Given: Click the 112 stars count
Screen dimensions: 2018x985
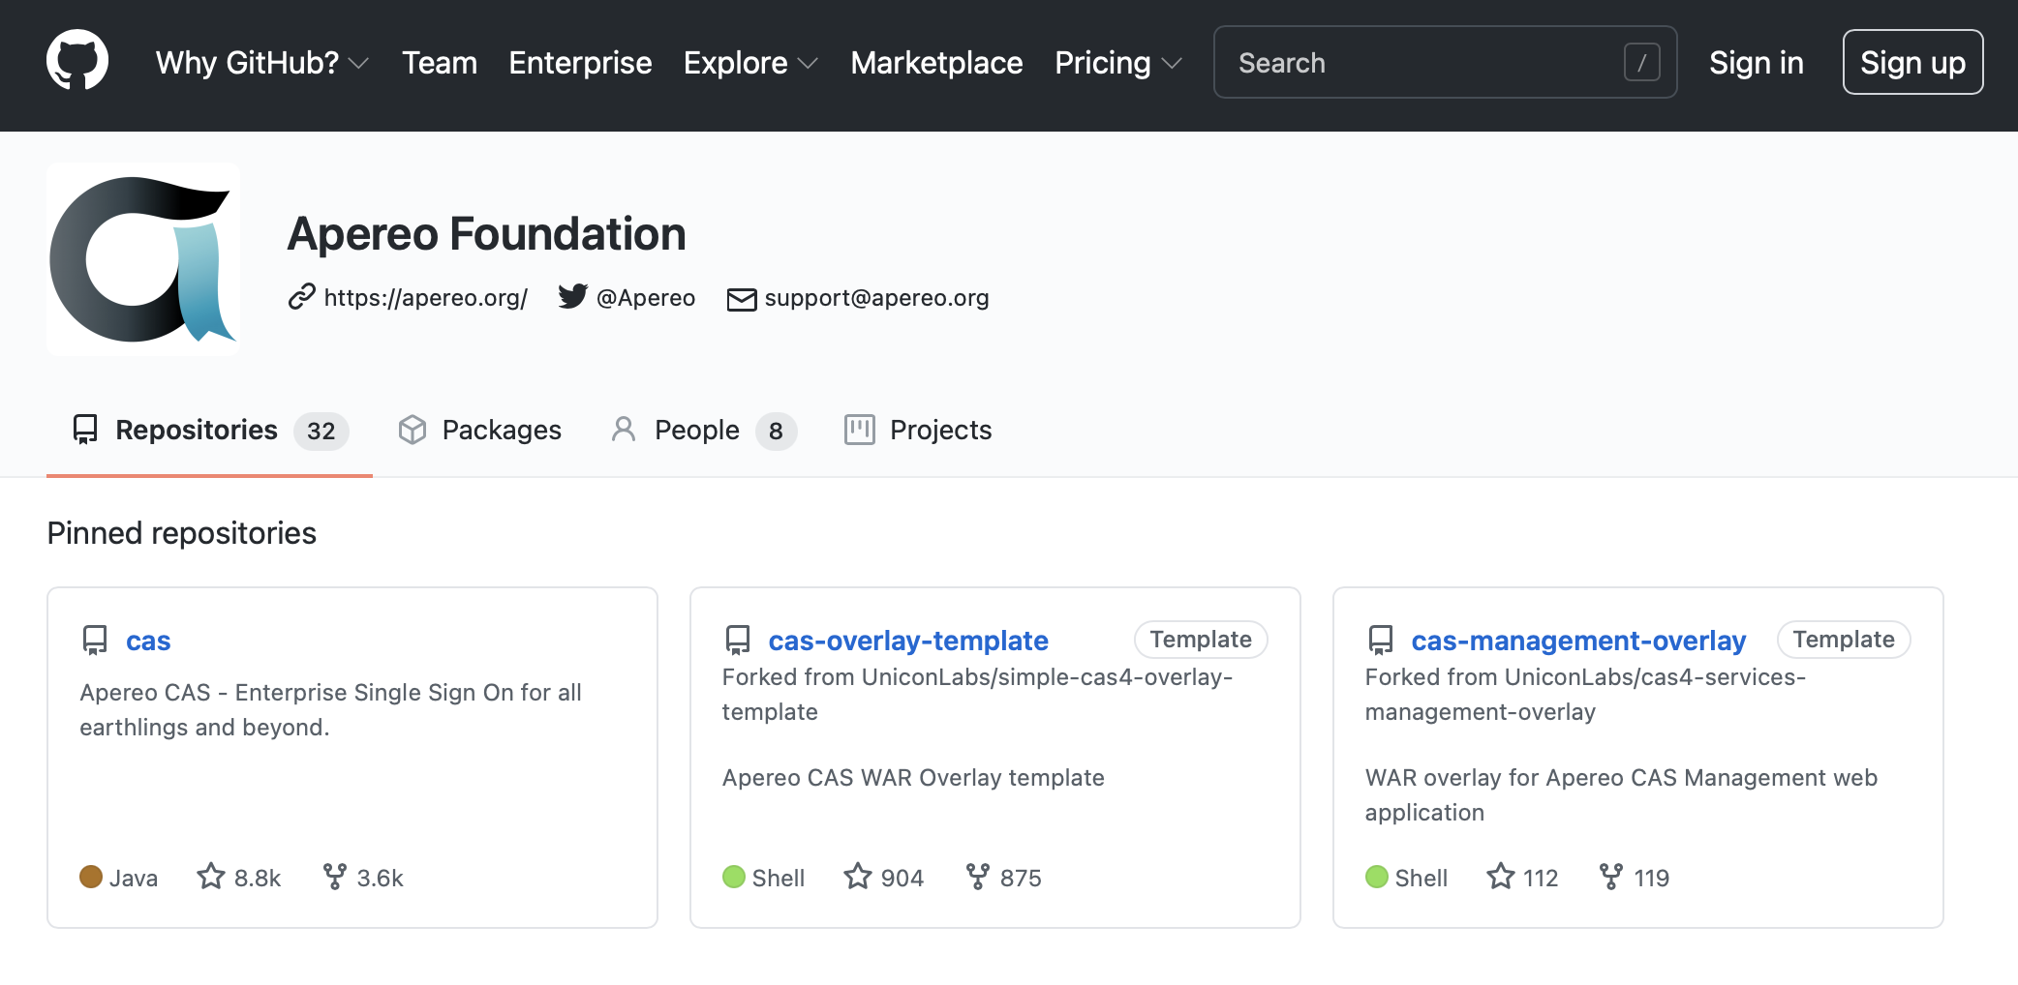Looking at the screenshot, I should pos(1541,878).
